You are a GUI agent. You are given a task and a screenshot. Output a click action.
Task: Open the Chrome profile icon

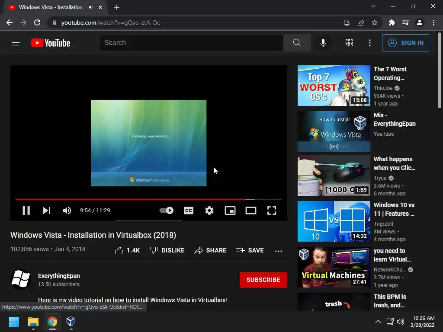point(420,22)
